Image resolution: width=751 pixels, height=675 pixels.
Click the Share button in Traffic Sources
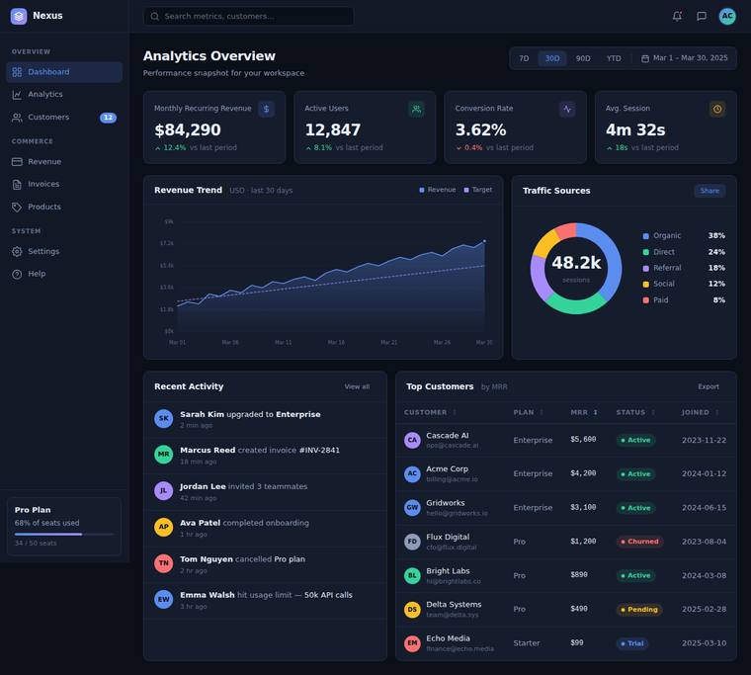click(x=709, y=191)
